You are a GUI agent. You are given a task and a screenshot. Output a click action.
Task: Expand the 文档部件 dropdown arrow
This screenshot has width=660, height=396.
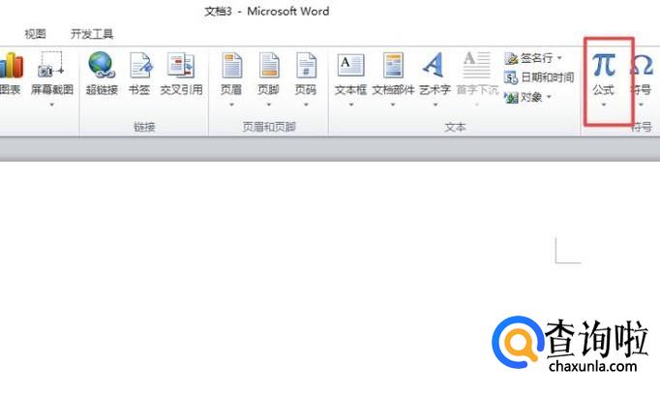[393, 105]
